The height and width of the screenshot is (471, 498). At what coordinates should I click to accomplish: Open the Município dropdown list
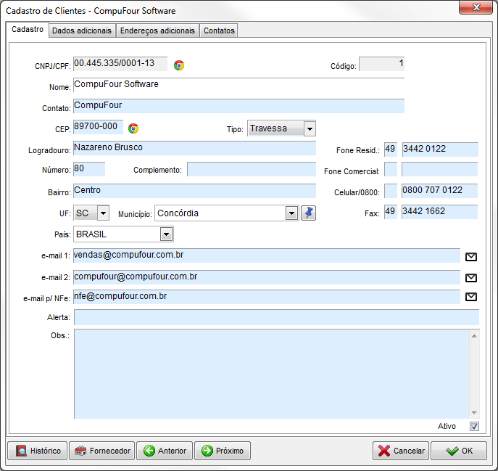coord(291,213)
